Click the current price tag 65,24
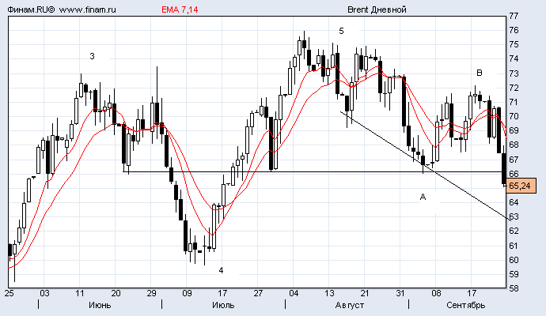 [521, 186]
